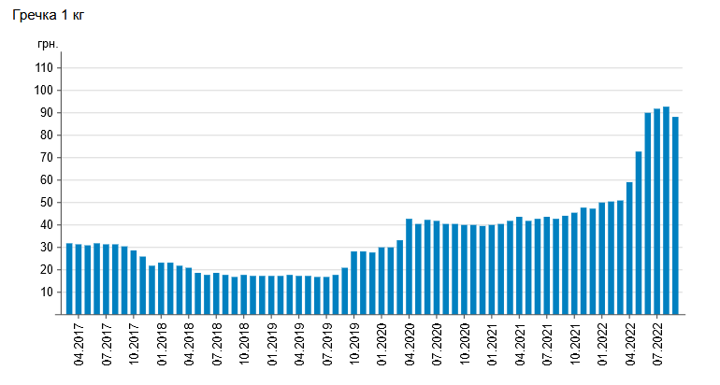
Task: Select the 04.2021 date label
Action: pos(520,344)
